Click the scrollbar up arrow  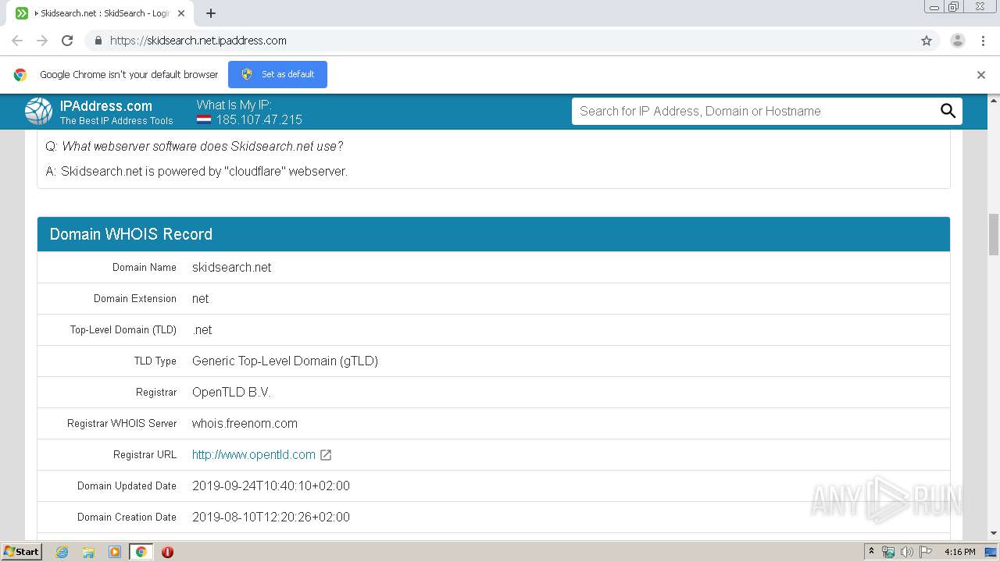(994, 101)
